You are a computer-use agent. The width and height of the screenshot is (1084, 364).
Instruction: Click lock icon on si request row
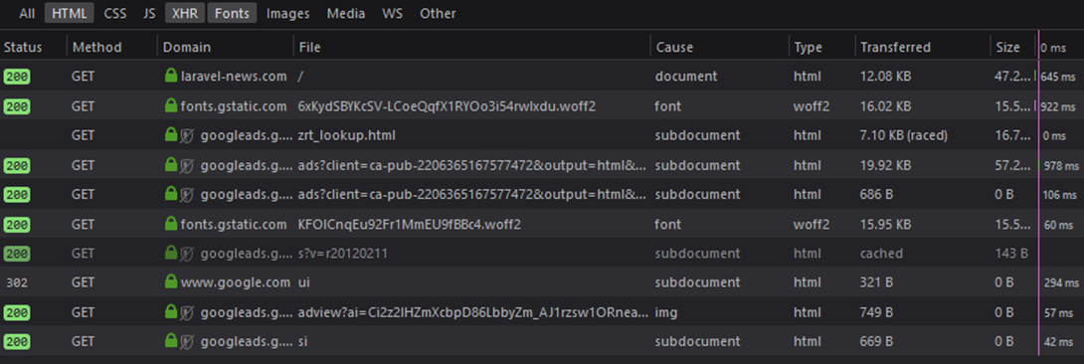(x=171, y=340)
